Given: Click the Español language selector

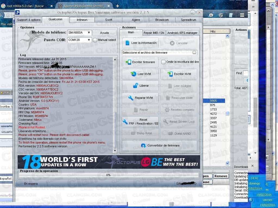Looking at the screenshot, I should 6,179.
